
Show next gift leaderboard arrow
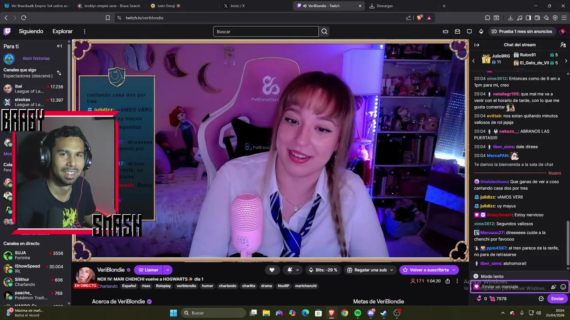click(x=566, y=60)
